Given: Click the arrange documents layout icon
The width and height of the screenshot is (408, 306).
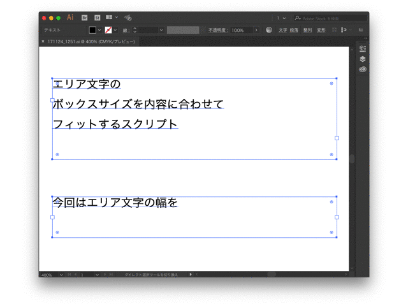Looking at the screenshot, I should pos(109,17).
